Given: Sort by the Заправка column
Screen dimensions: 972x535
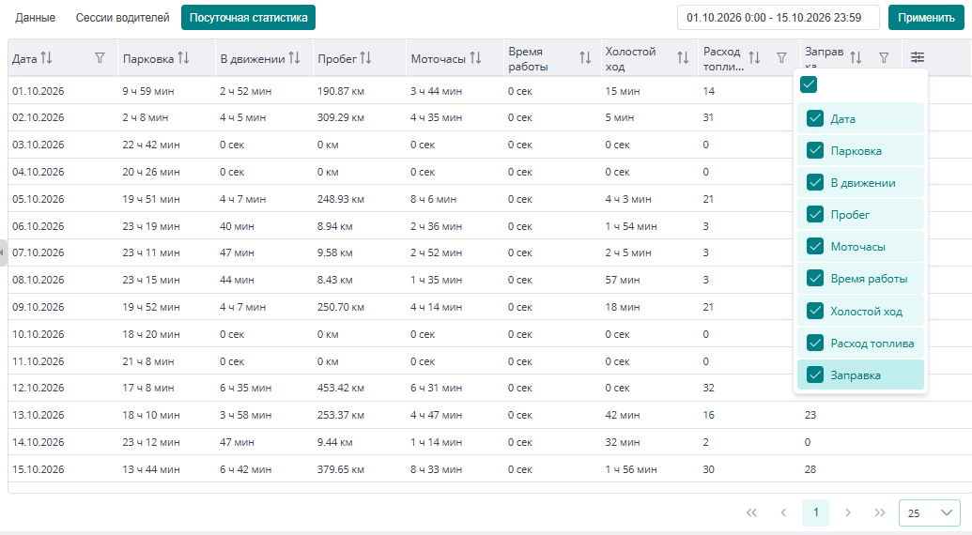Looking at the screenshot, I should pos(856,58).
